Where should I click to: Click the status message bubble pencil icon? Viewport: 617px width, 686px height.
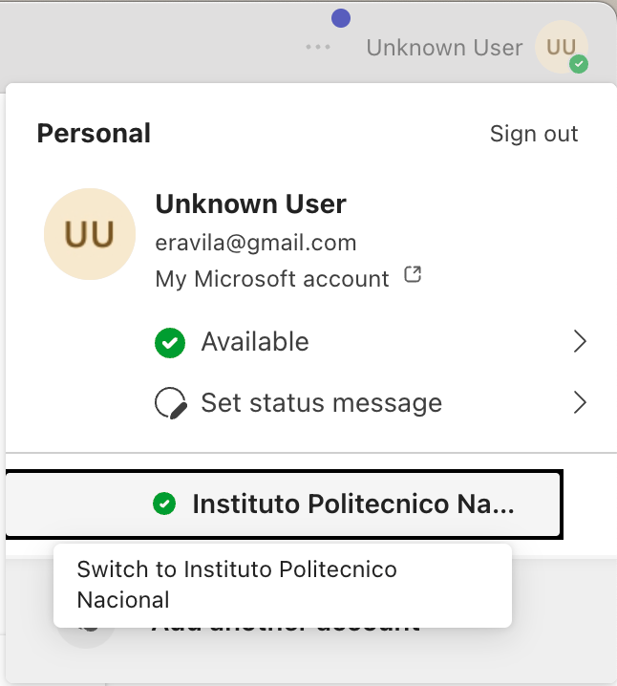(169, 403)
